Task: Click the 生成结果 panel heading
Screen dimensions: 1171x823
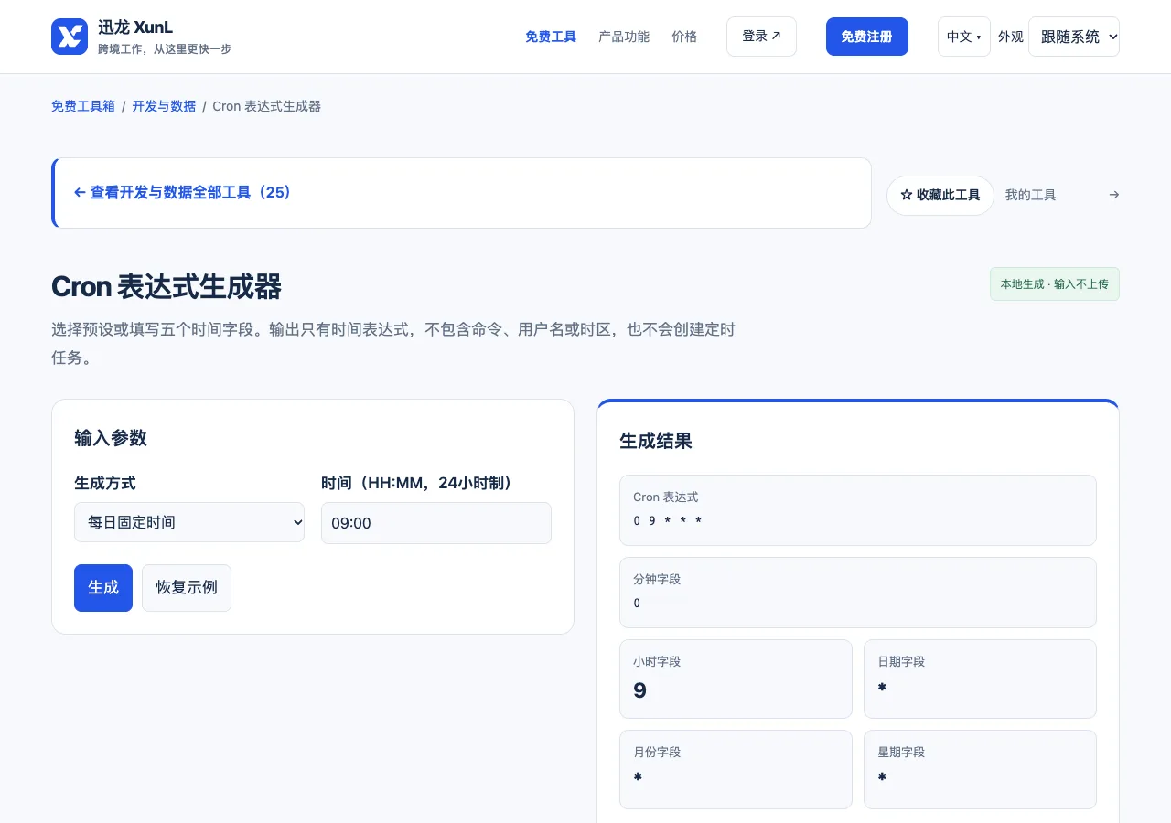Action: point(656,442)
